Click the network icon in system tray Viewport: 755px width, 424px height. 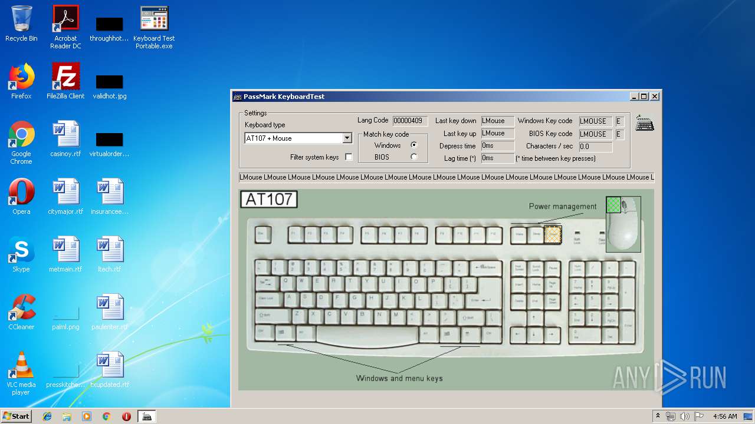tap(671, 416)
